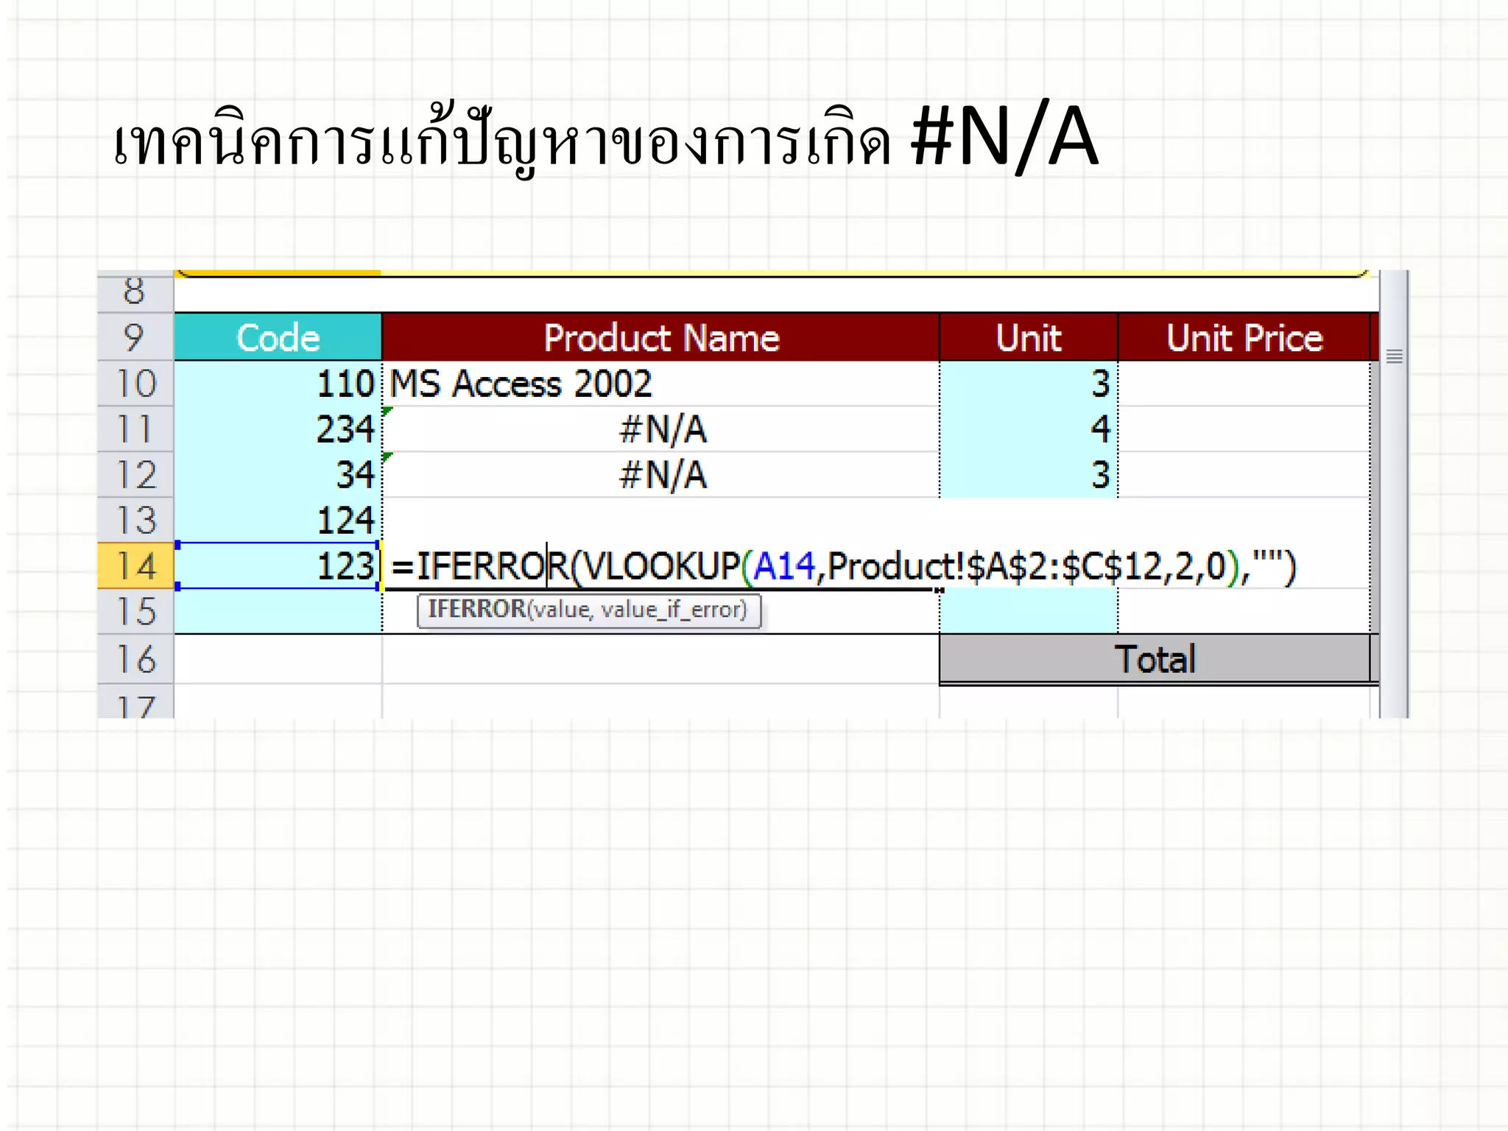
Task: Click the A14 reference in the formula
Action: point(784,566)
